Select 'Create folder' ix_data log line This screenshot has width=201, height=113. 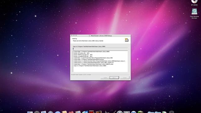pyautogui.click(x=94, y=64)
